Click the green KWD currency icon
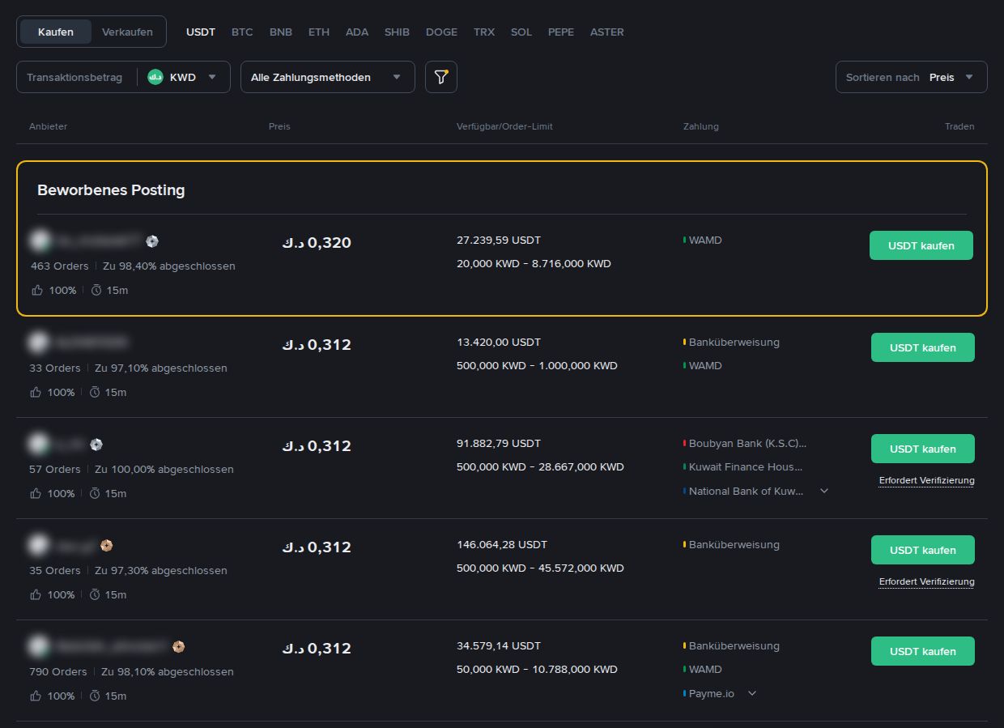 (x=155, y=77)
